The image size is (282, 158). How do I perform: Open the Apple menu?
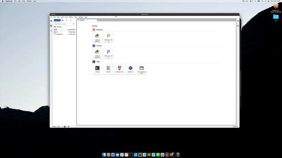3,1
